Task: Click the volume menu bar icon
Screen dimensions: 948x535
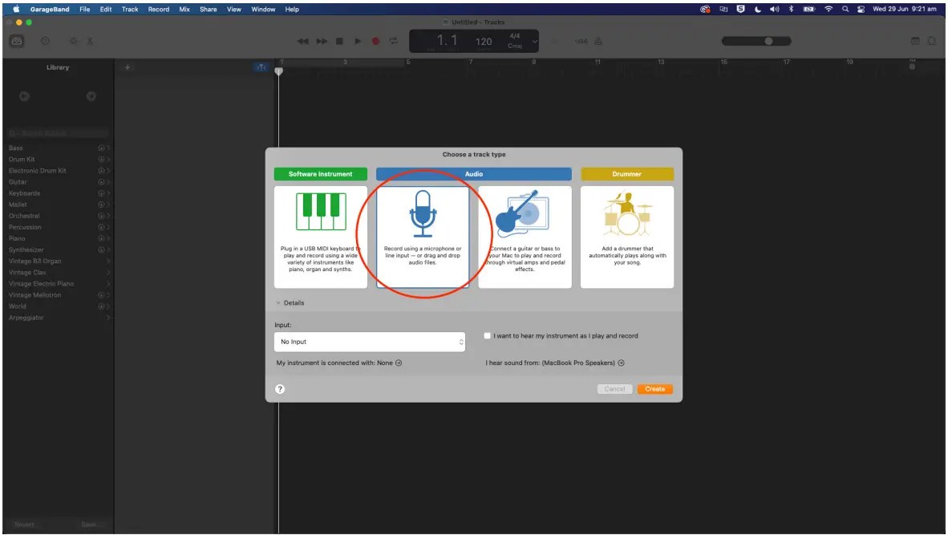Action: (x=775, y=9)
